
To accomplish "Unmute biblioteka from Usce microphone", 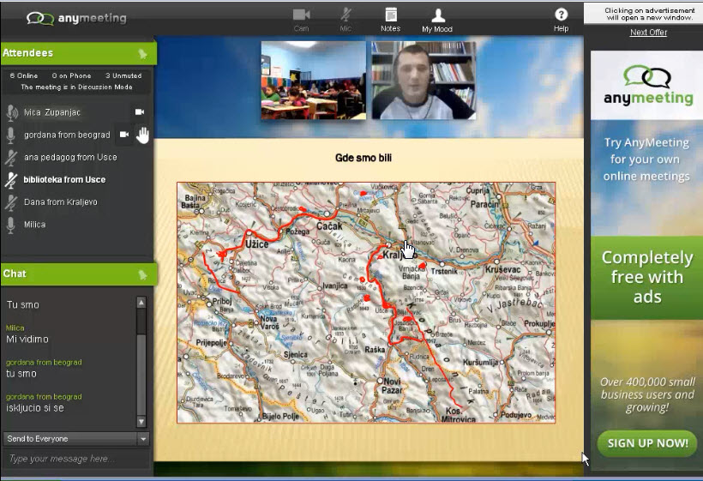I will tap(11, 180).
